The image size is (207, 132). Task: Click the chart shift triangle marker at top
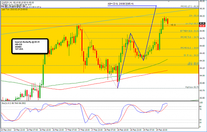coord(169,1)
